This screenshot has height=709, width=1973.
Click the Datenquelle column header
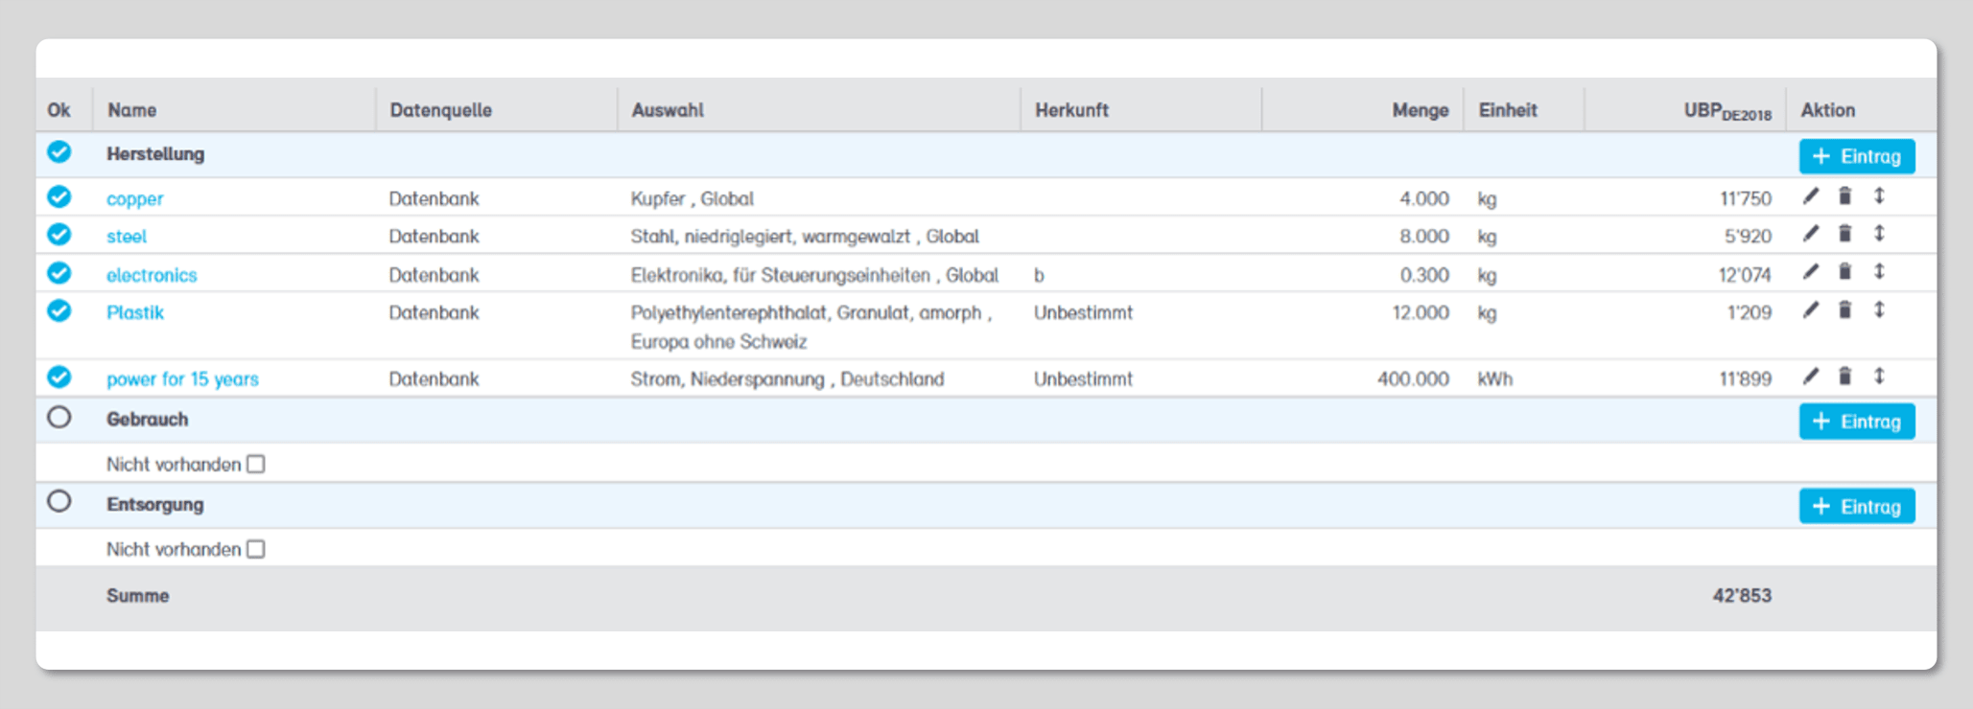click(x=441, y=110)
